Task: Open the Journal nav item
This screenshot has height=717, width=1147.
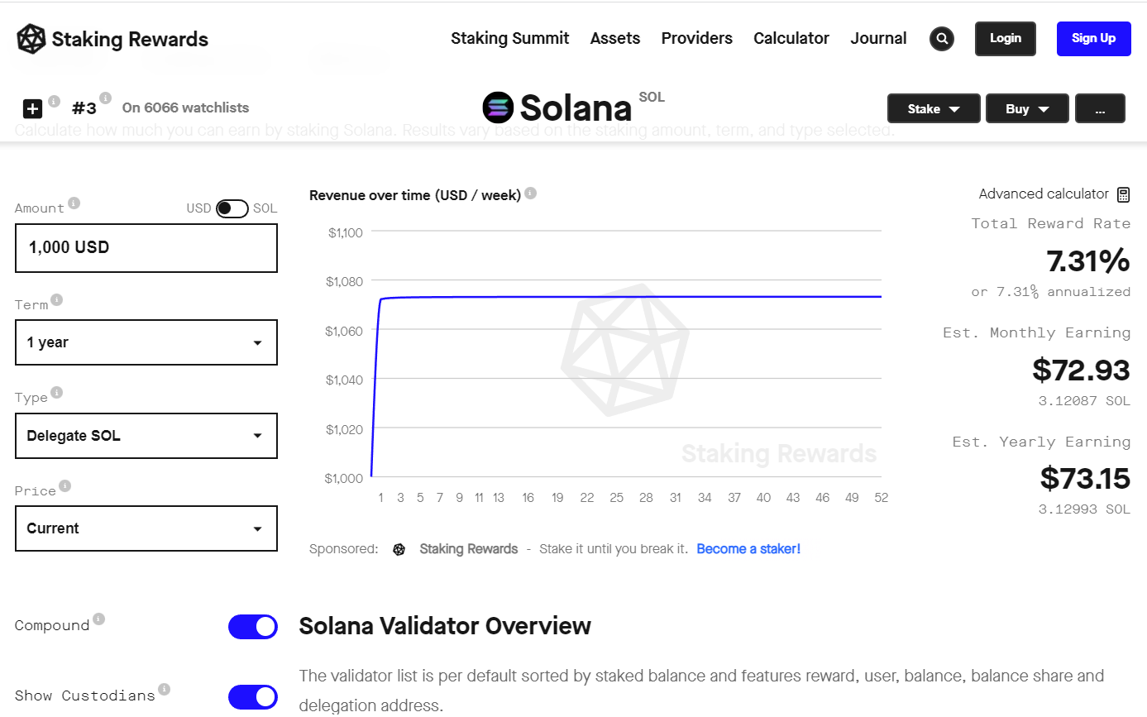Action: point(879,39)
